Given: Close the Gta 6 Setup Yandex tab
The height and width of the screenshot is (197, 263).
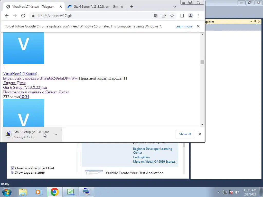Looking at the screenshot, I should click(122, 7).
